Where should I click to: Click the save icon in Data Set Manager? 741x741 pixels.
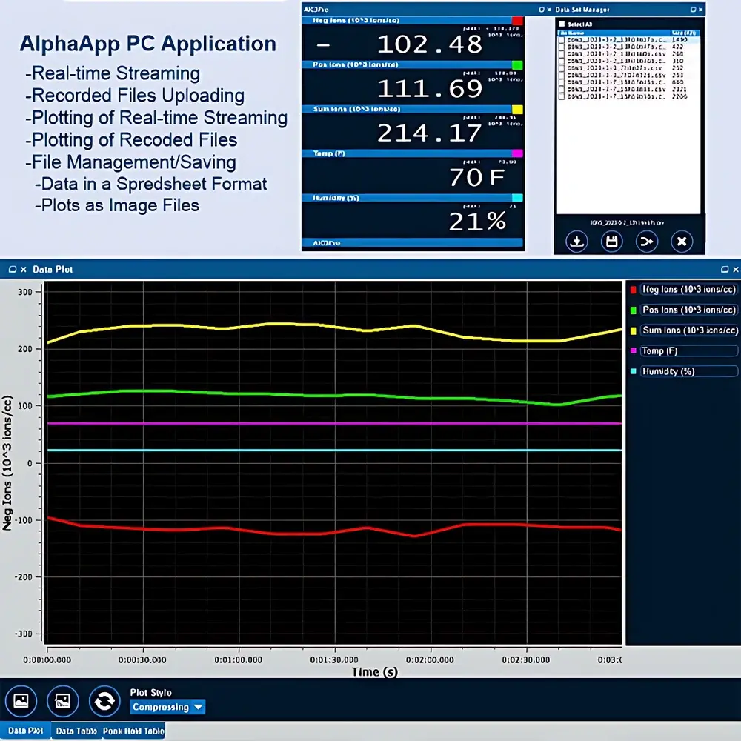pyautogui.click(x=611, y=242)
